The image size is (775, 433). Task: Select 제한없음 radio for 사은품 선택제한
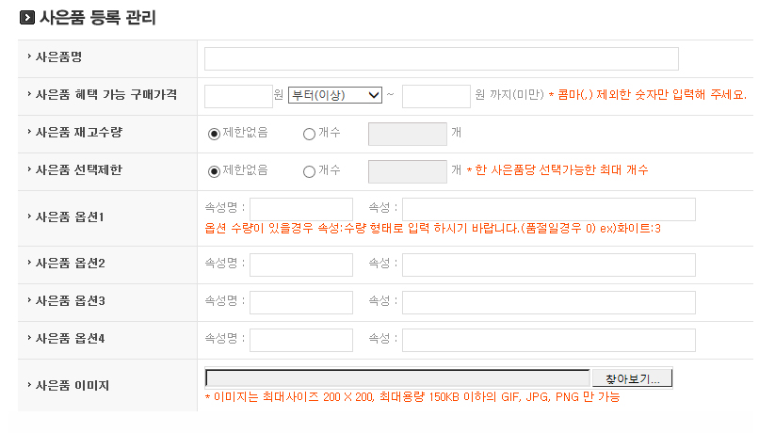coord(214,171)
